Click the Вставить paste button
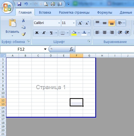Image resolution: width=134 pixels, height=136 pixels. tap(12, 28)
